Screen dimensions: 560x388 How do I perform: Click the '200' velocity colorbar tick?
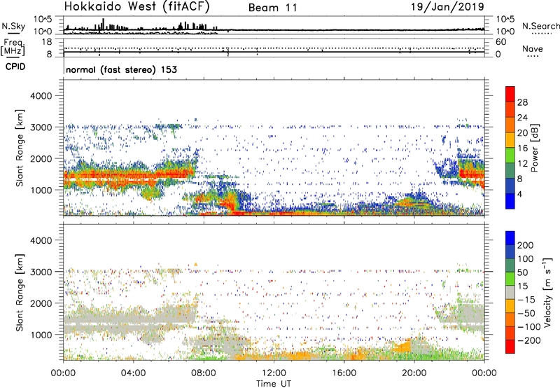526,245
